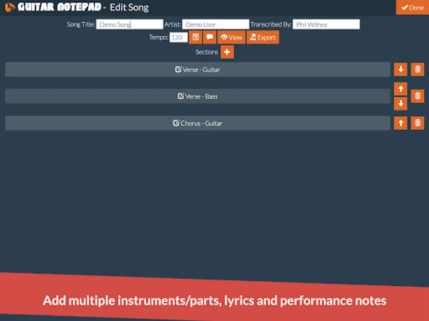This screenshot has height=321, width=429.
Task: Delete the Verse - Guitar section
Action: pos(417,70)
